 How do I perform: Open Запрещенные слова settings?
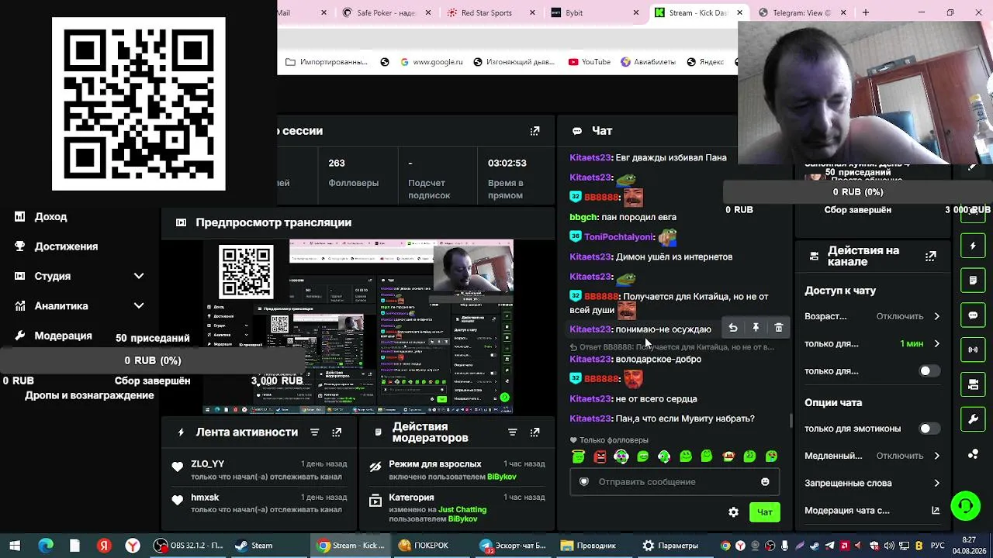(872, 483)
